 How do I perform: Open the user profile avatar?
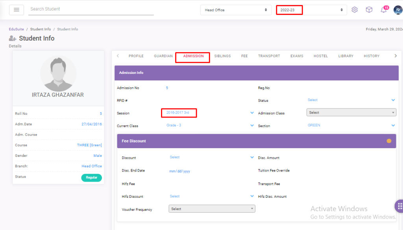coord(397,10)
